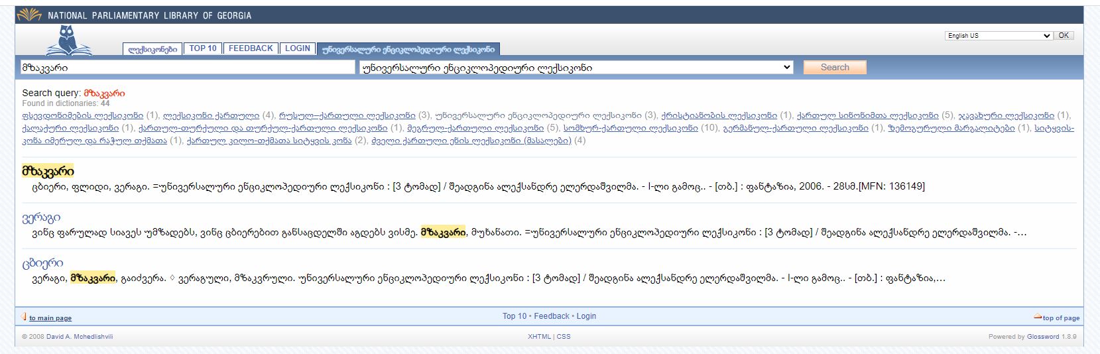Click the footer Top 10 link

point(515,316)
